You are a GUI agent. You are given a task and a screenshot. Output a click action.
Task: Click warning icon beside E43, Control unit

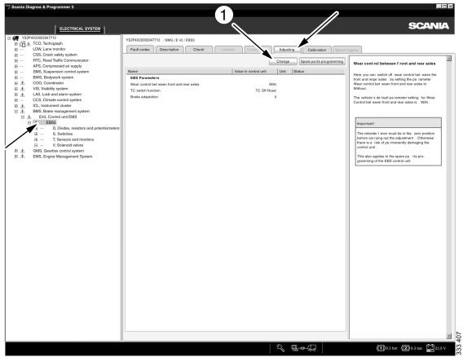click(29, 117)
